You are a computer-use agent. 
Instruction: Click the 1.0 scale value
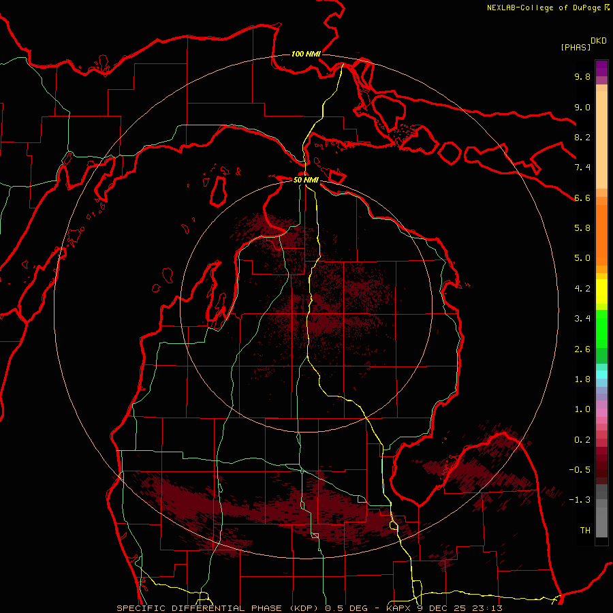[x=582, y=409]
